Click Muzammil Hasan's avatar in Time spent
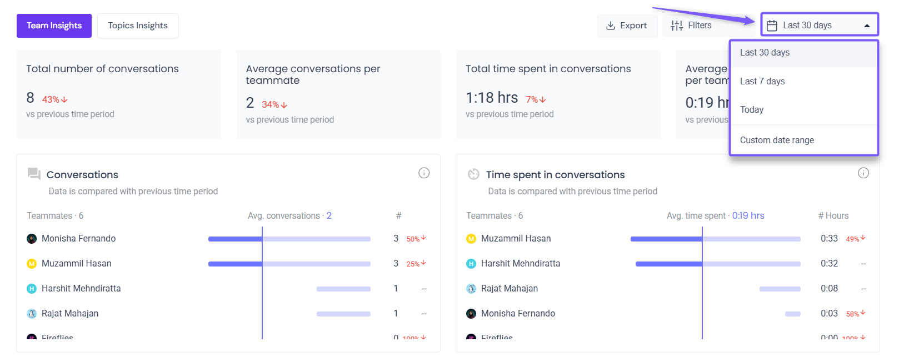899x362 pixels. [x=471, y=239]
